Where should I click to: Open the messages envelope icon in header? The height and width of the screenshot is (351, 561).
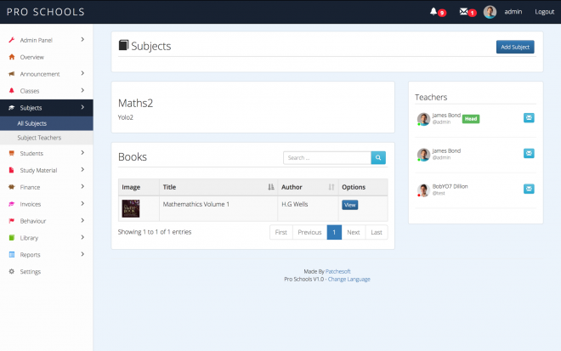463,12
